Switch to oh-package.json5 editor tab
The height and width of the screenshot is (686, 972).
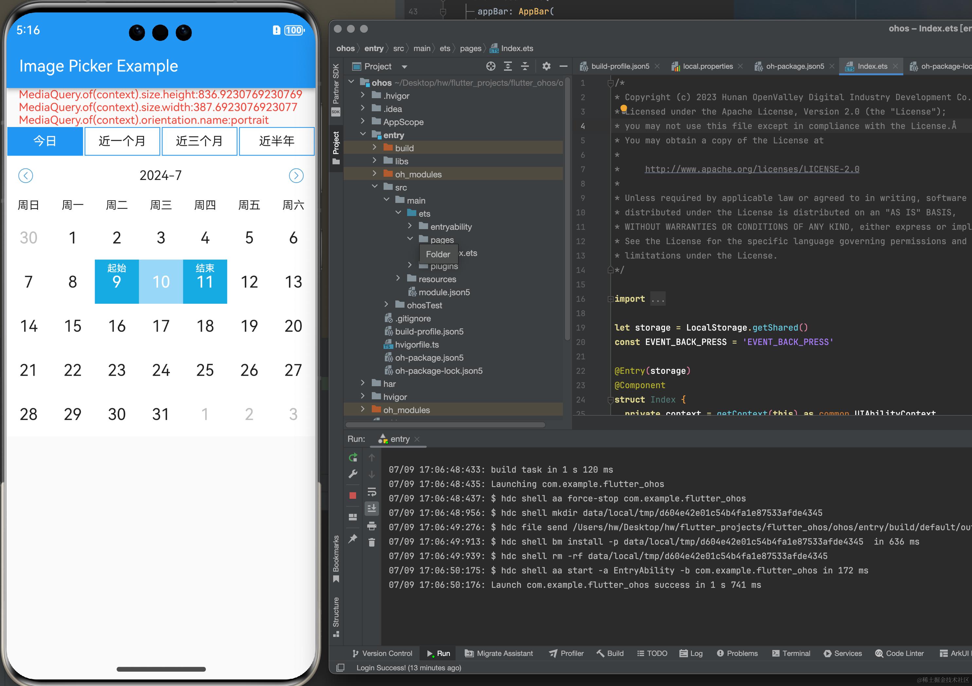[794, 66]
